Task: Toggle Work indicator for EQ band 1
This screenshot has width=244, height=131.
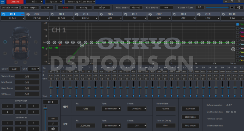Action: click(x=51, y=96)
